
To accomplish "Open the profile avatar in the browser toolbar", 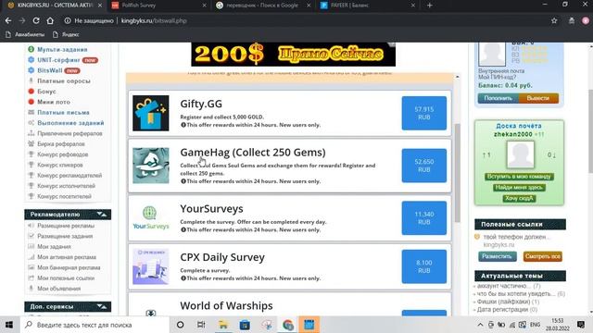I will coord(586,20).
